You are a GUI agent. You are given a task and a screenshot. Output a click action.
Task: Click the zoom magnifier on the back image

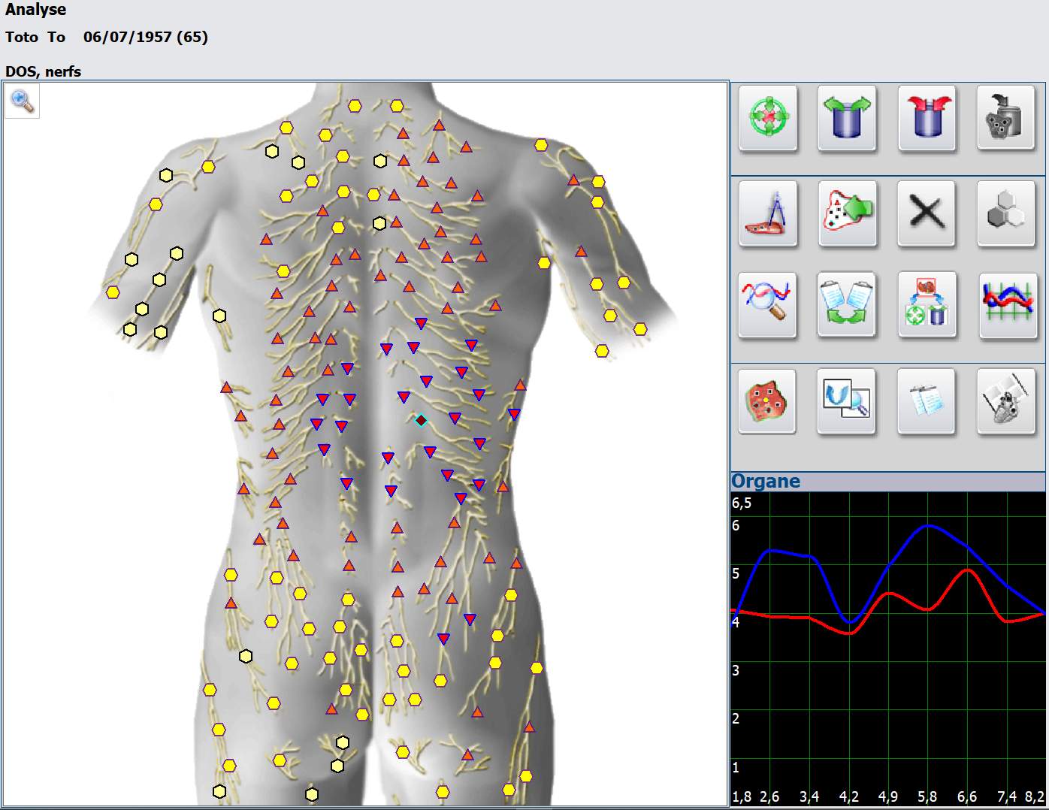coord(23,101)
